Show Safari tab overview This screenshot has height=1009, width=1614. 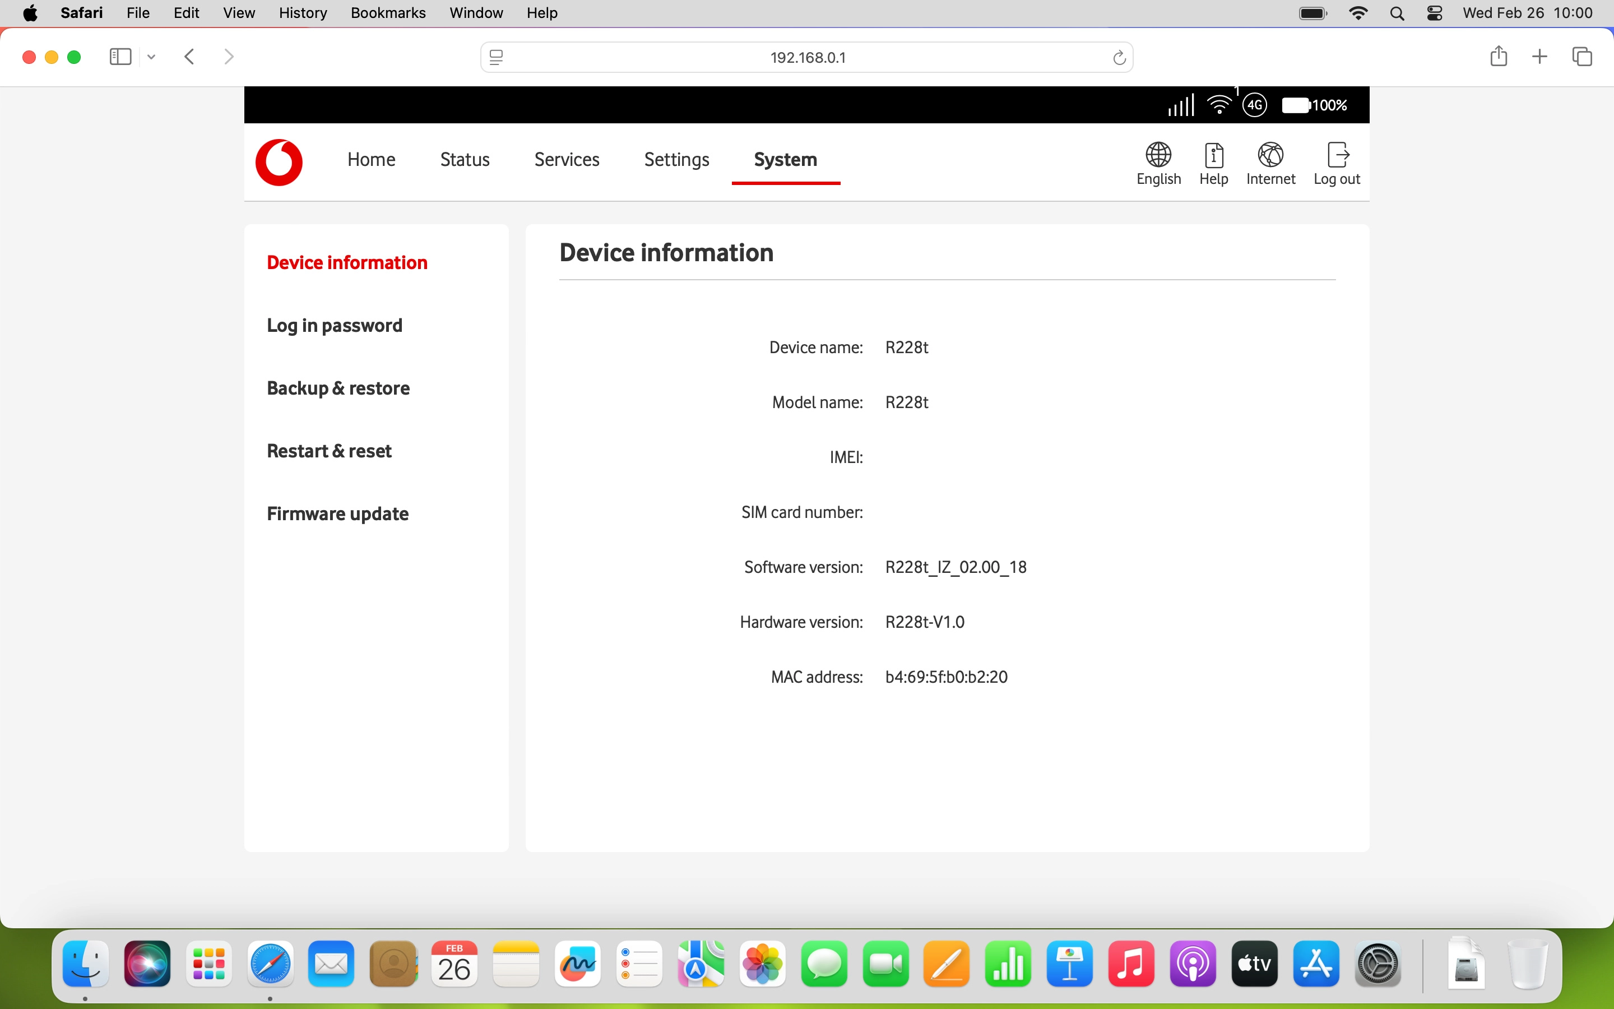(x=1581, y=56)
